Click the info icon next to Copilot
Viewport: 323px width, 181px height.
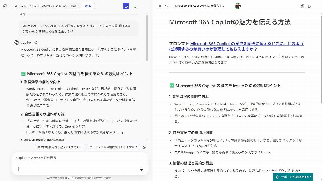coord(36,42)
